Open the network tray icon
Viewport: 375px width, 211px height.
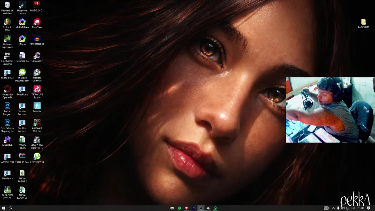coord(348,208)
